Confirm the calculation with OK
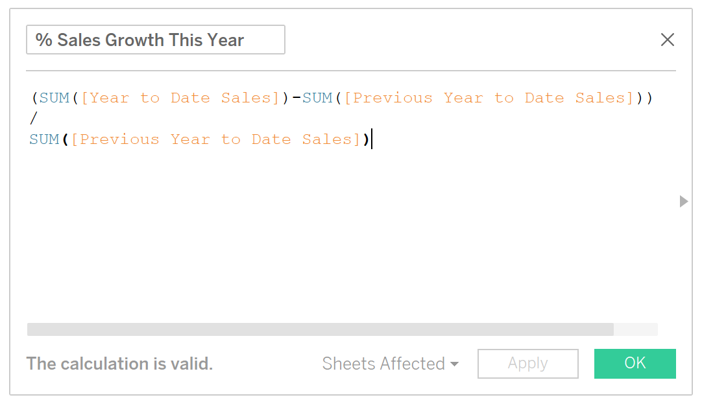The width and height of the screenshot is (702, 404). 635,364
